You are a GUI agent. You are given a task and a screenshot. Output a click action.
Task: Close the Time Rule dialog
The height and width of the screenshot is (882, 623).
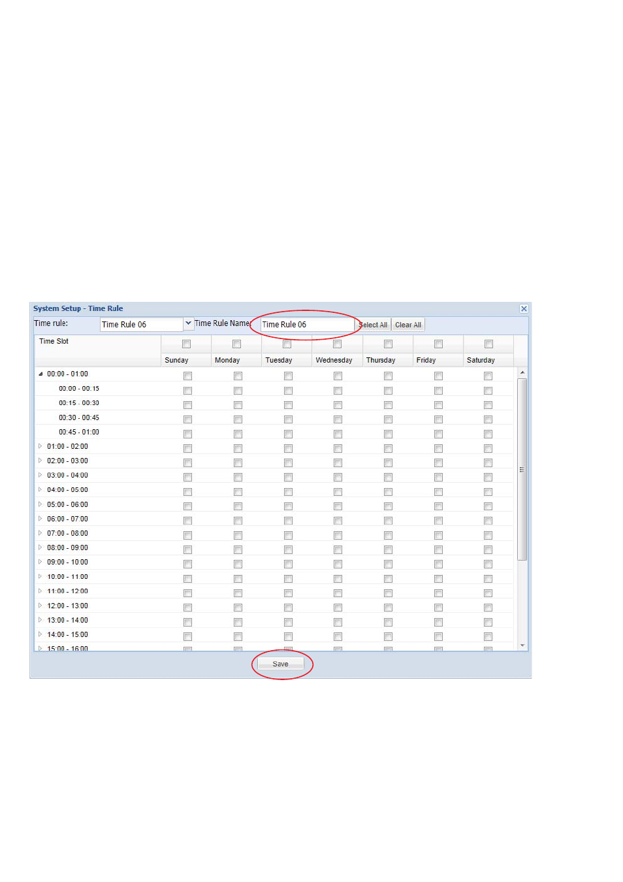(x=524, y=309)
